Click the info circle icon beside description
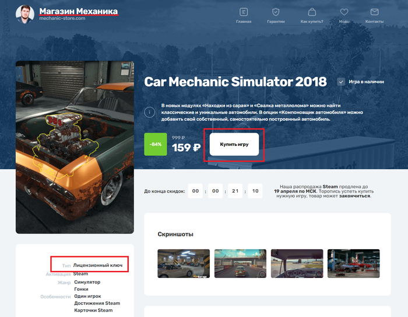The height and width of the screenshot is (317, 408). (x=149, y=112)
